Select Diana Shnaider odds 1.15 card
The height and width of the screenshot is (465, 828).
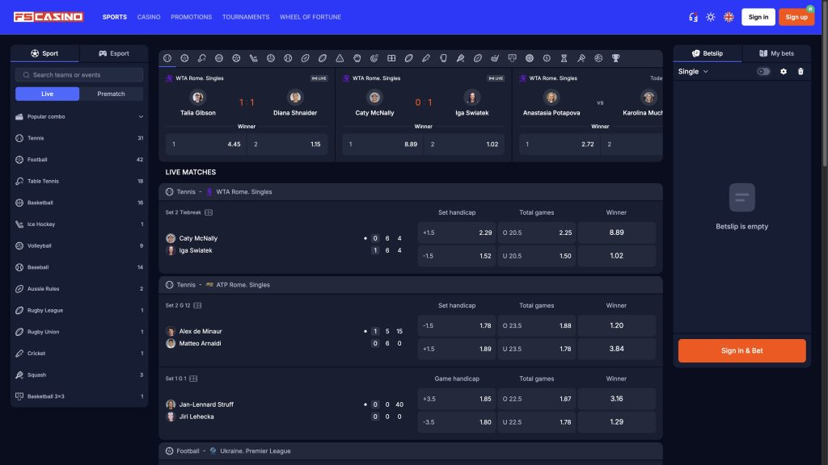click(287, 144)
